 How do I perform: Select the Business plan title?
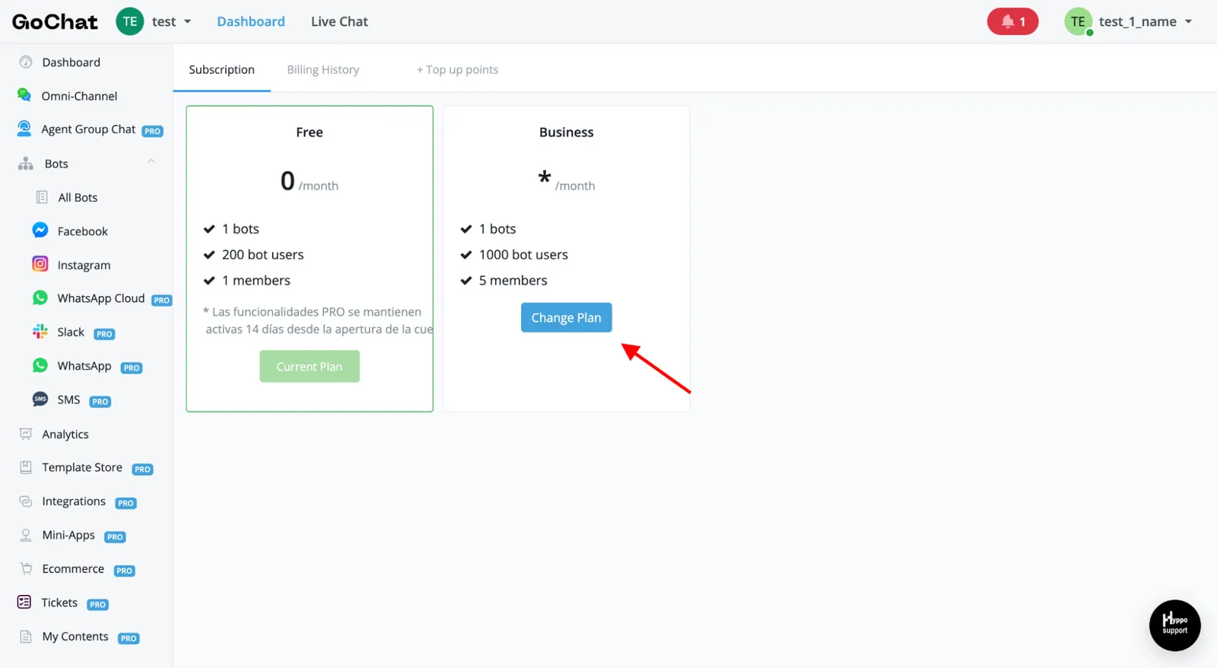(x=567, y=132)
